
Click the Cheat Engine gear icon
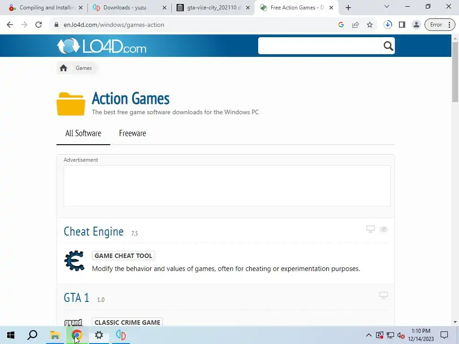click(x=74, y=261)
